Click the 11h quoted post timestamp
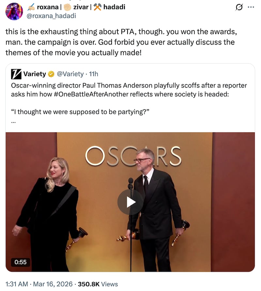261x291 pixels. [x=93, y=74]
